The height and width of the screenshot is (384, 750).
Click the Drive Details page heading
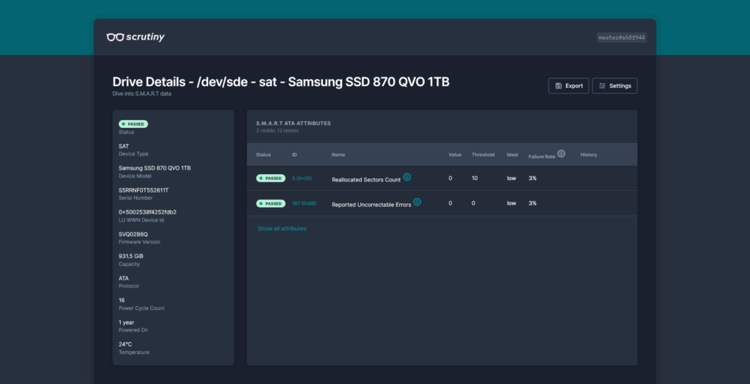coord(281,82)
